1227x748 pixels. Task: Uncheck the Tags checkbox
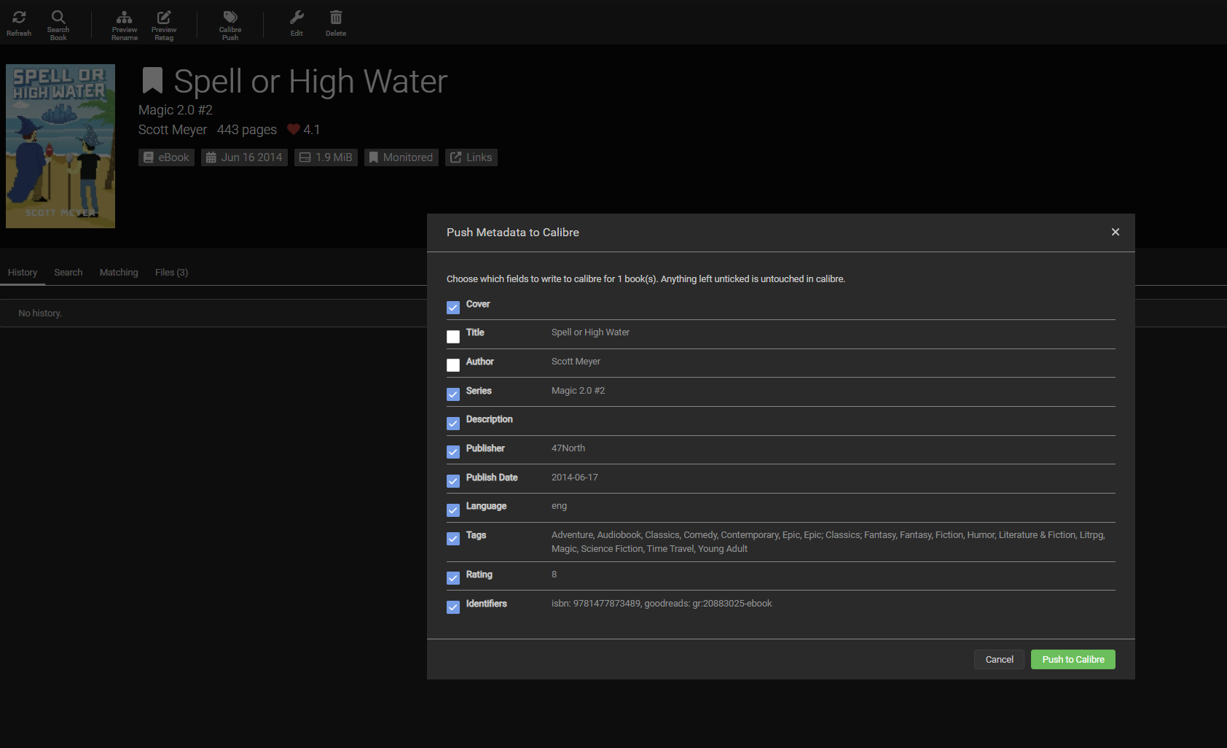(x=453, y=539)
